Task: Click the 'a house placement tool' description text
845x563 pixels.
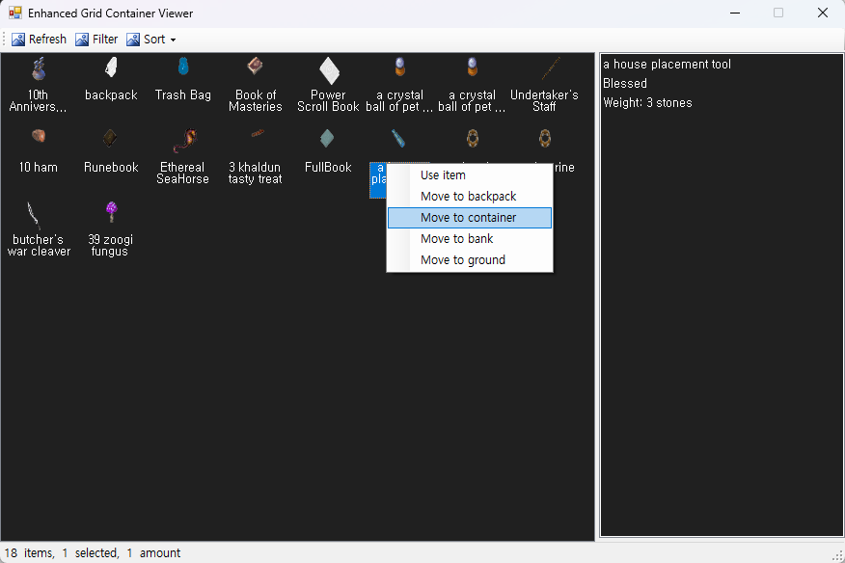Action: [x=667, y=65]
